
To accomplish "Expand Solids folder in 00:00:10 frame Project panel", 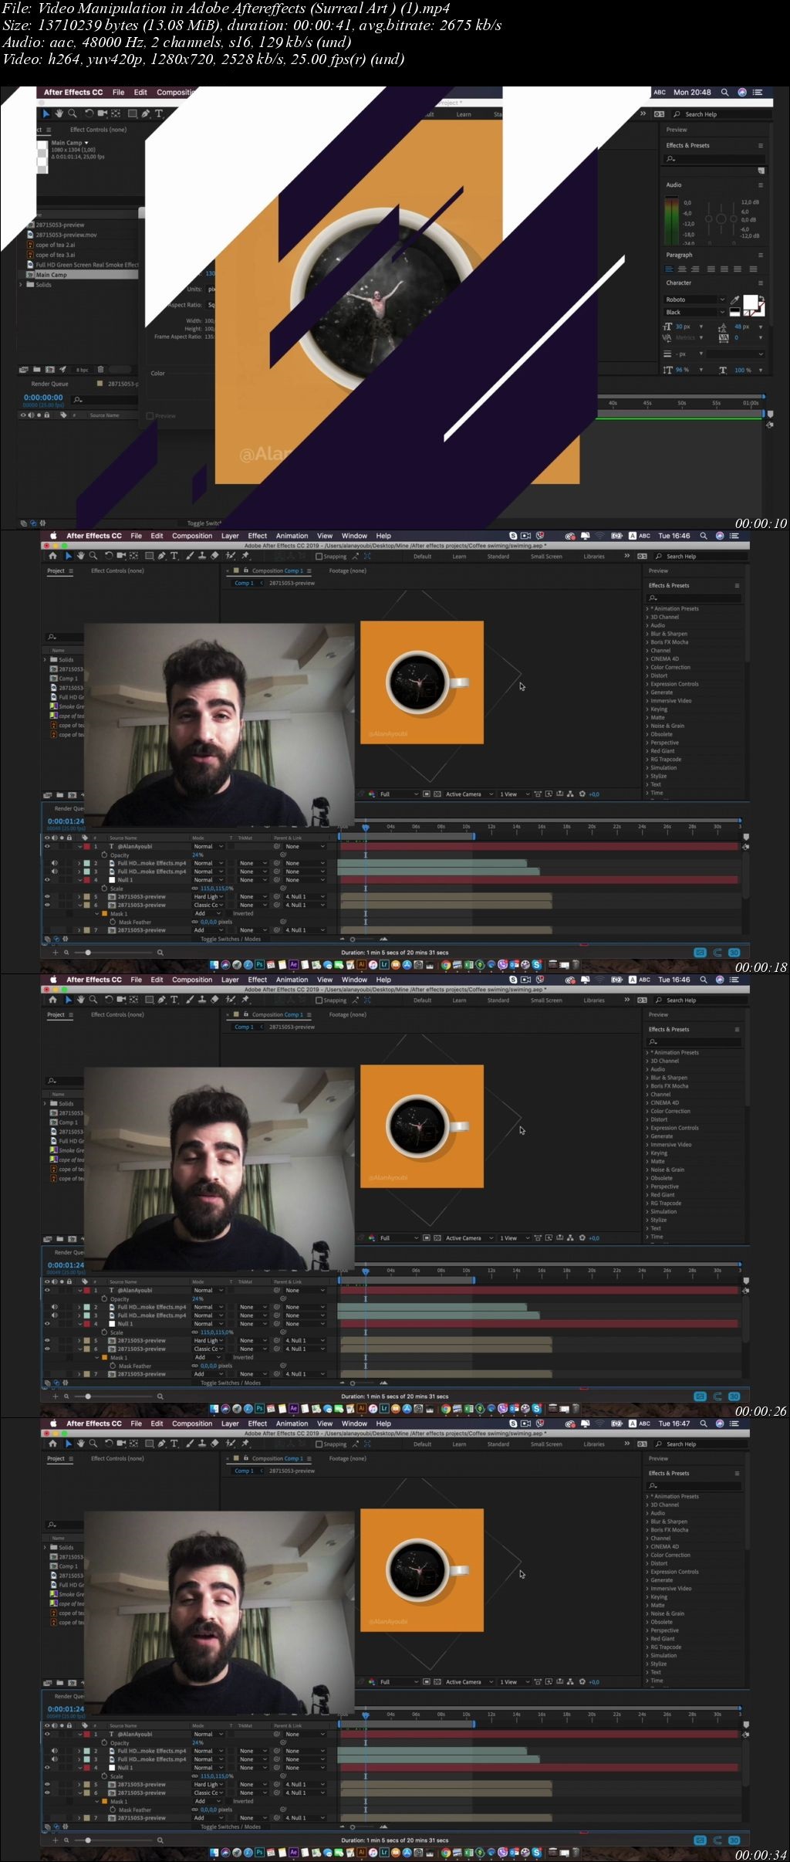I will (21, 285).
